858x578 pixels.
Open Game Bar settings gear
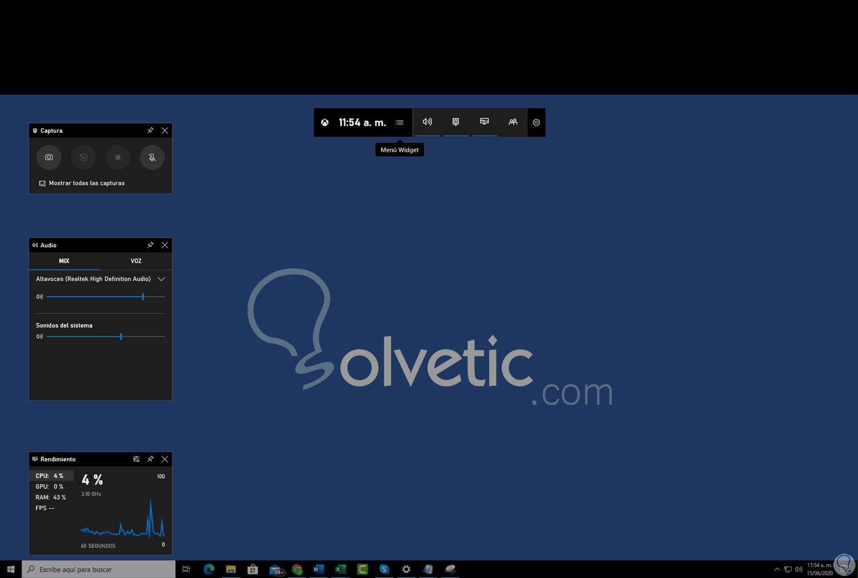(x=536, y=122)
